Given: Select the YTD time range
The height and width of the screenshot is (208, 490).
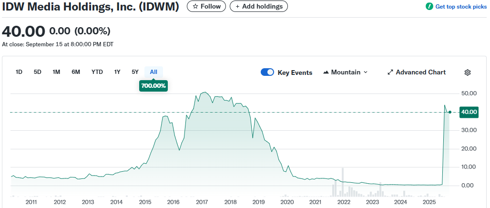Looking at the screenshot, I should [97, 72].
